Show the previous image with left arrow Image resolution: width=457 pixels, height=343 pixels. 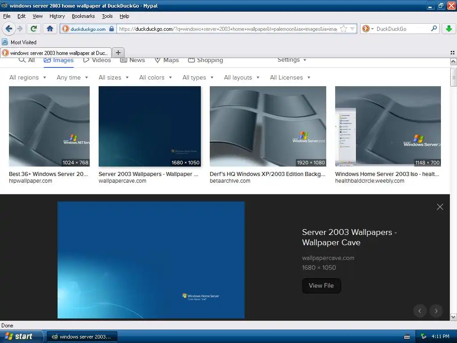pyautogui.click(x=420, y=311)
